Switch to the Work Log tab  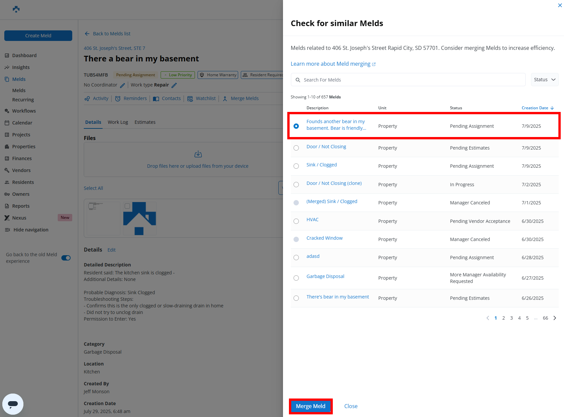pyautogui.click(x=118, y=122)
